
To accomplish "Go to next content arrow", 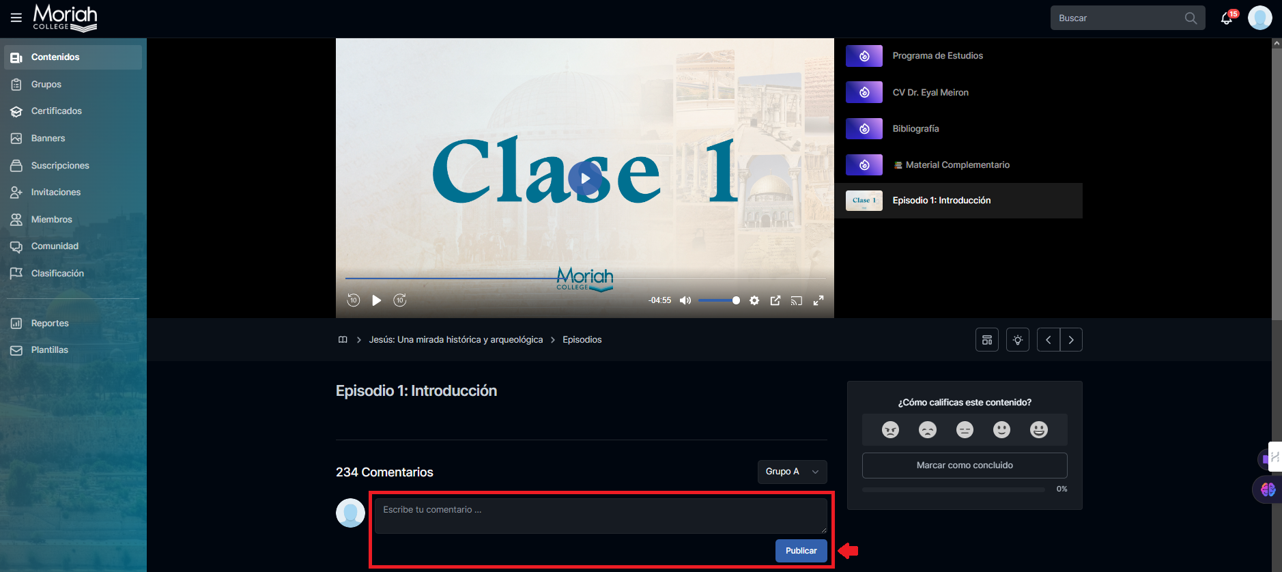I will [1071, 340].
